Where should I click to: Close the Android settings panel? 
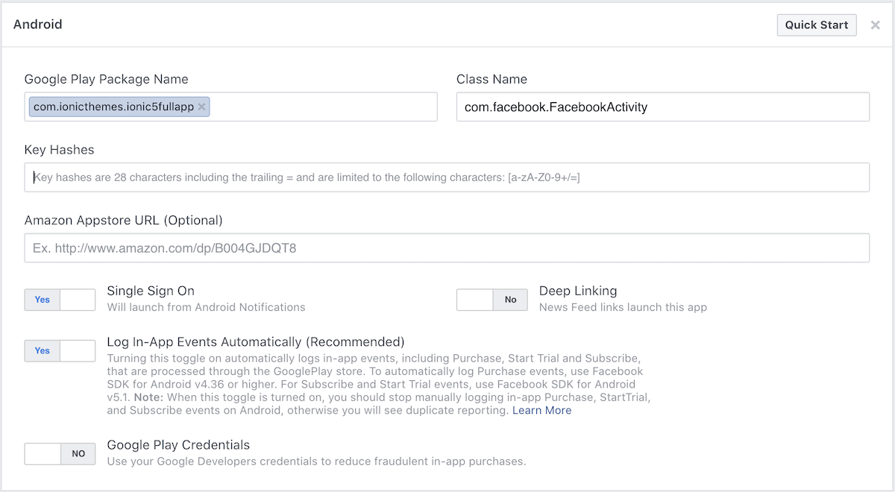(875, 25)
